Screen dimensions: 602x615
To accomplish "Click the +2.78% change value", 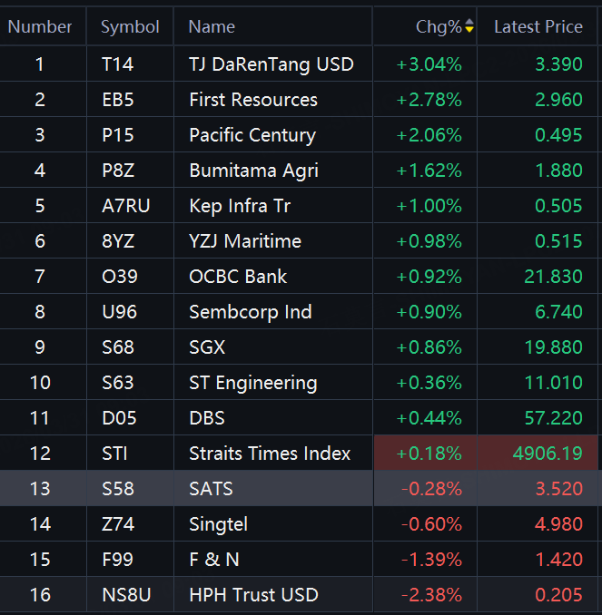I will pos(429,100).
